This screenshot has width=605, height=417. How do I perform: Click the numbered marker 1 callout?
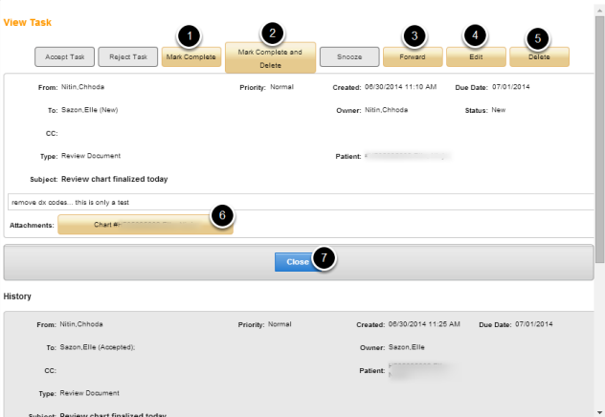(x=190, y=35)
